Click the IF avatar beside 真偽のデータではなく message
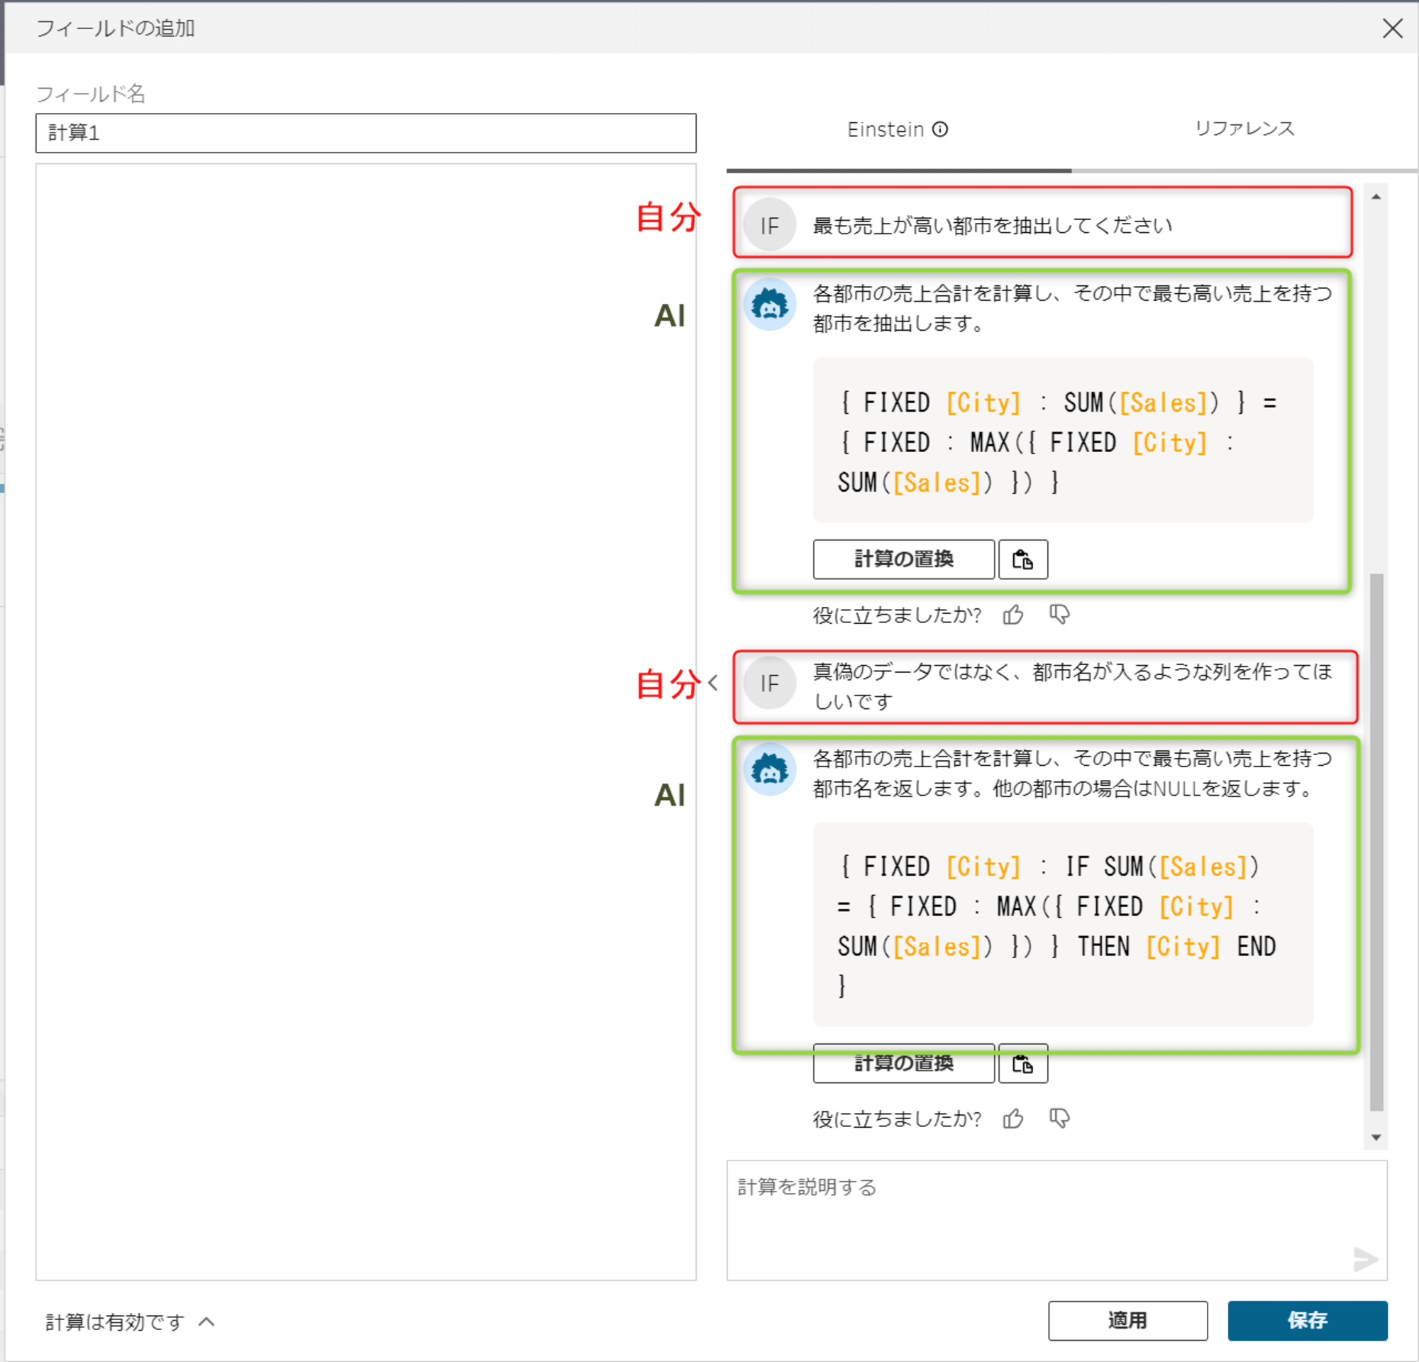Image resolution: width=1419 pixels, height=1362 pixels. [770, 683]
